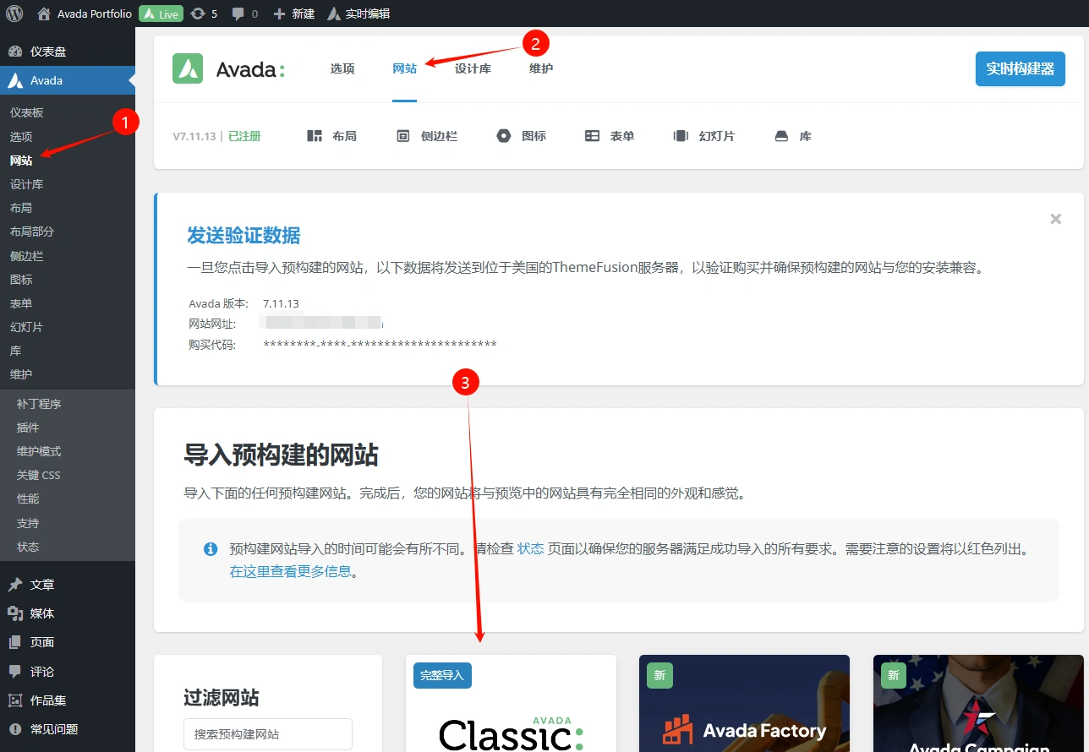Click the 图标 (Icons) section icon

coord(503,135)
